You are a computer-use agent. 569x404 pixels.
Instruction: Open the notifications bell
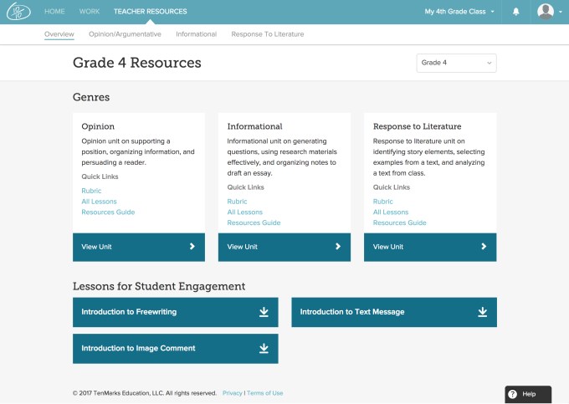point(515,12)
